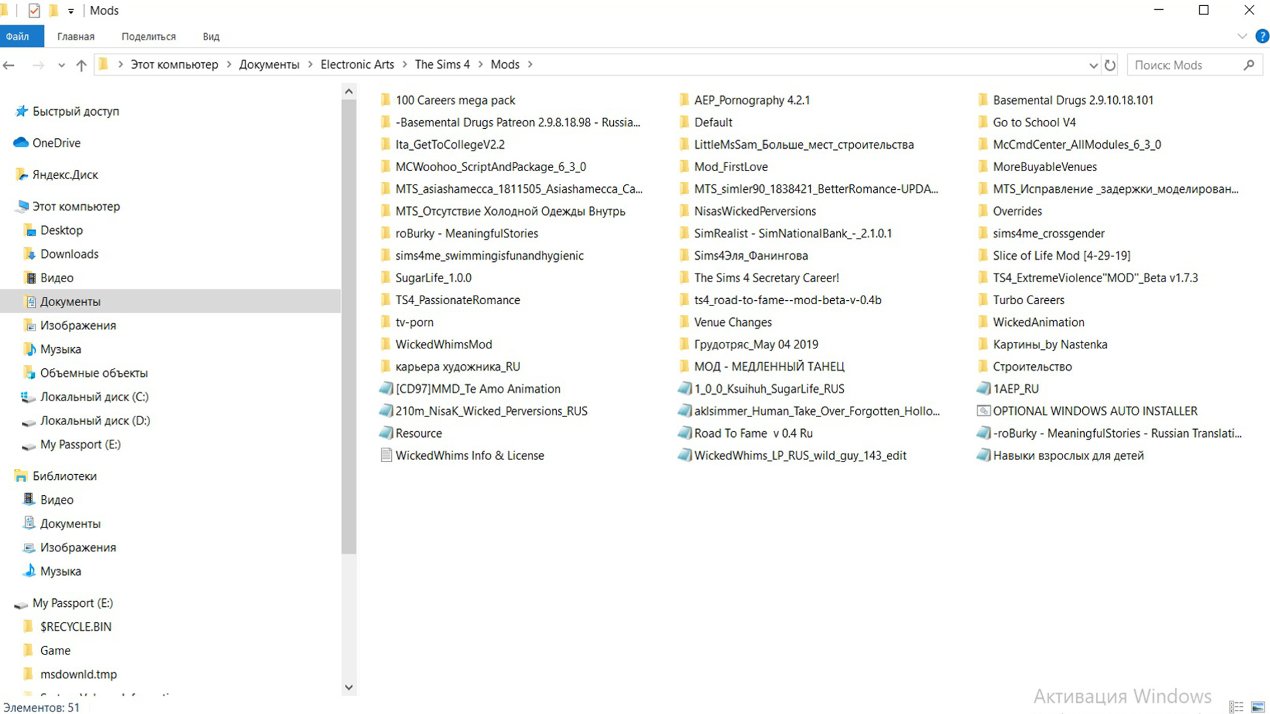Select the Overrides folder icon
Screen dimensions: 1270x714
984,211
